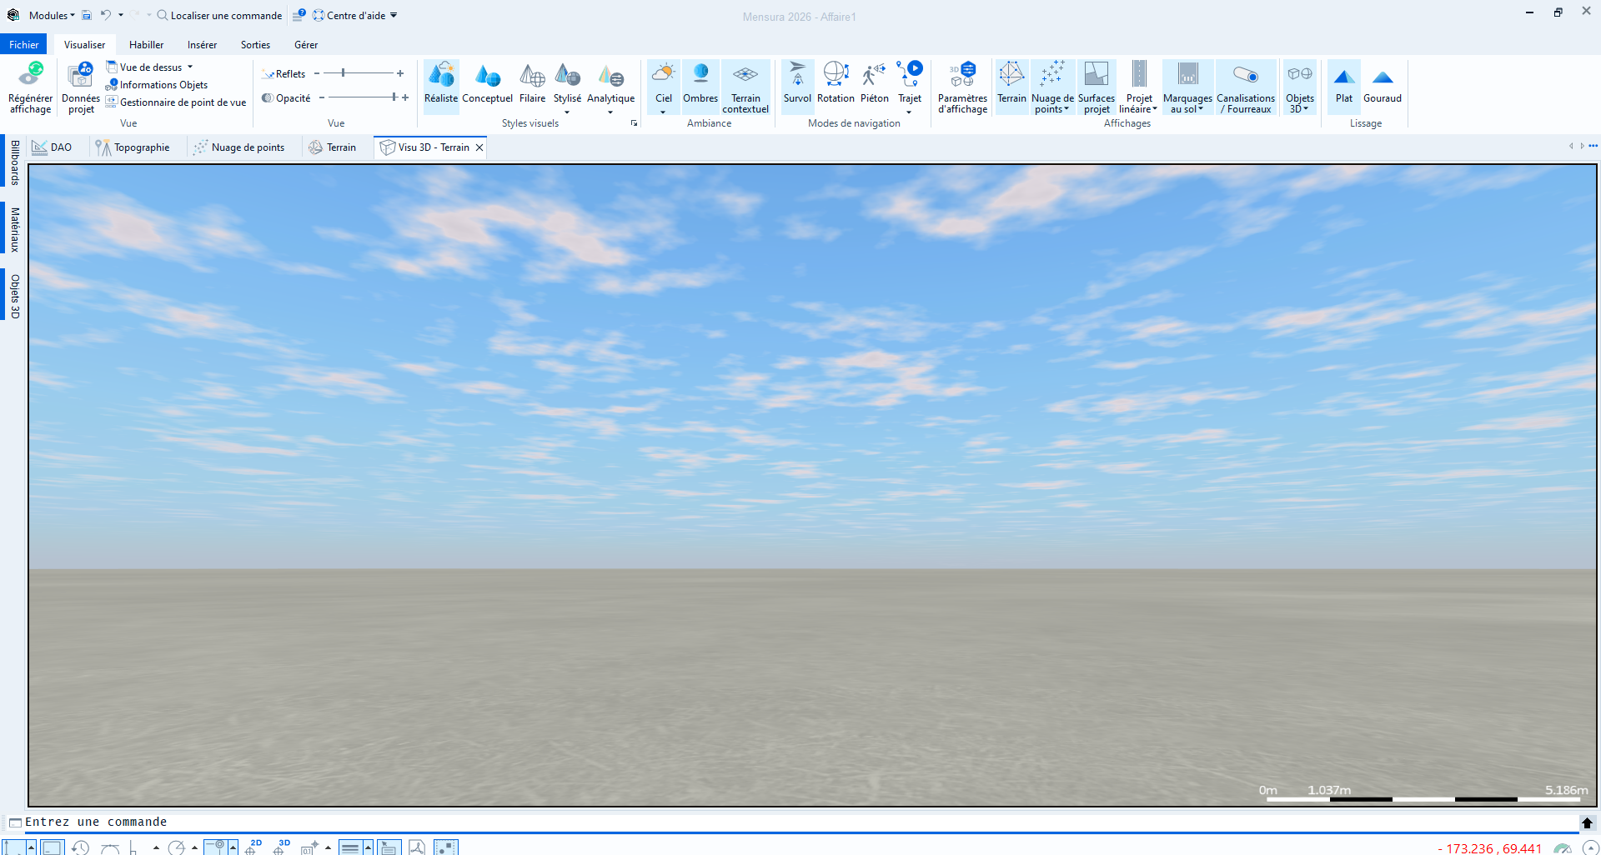Open the Topographie document tab
The image size is (1601, 855).
click(x=133, y=147)
